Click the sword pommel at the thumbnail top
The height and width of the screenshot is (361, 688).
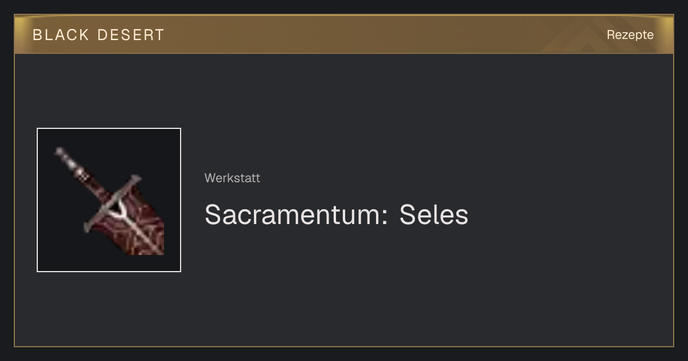(x=59, y=152)
